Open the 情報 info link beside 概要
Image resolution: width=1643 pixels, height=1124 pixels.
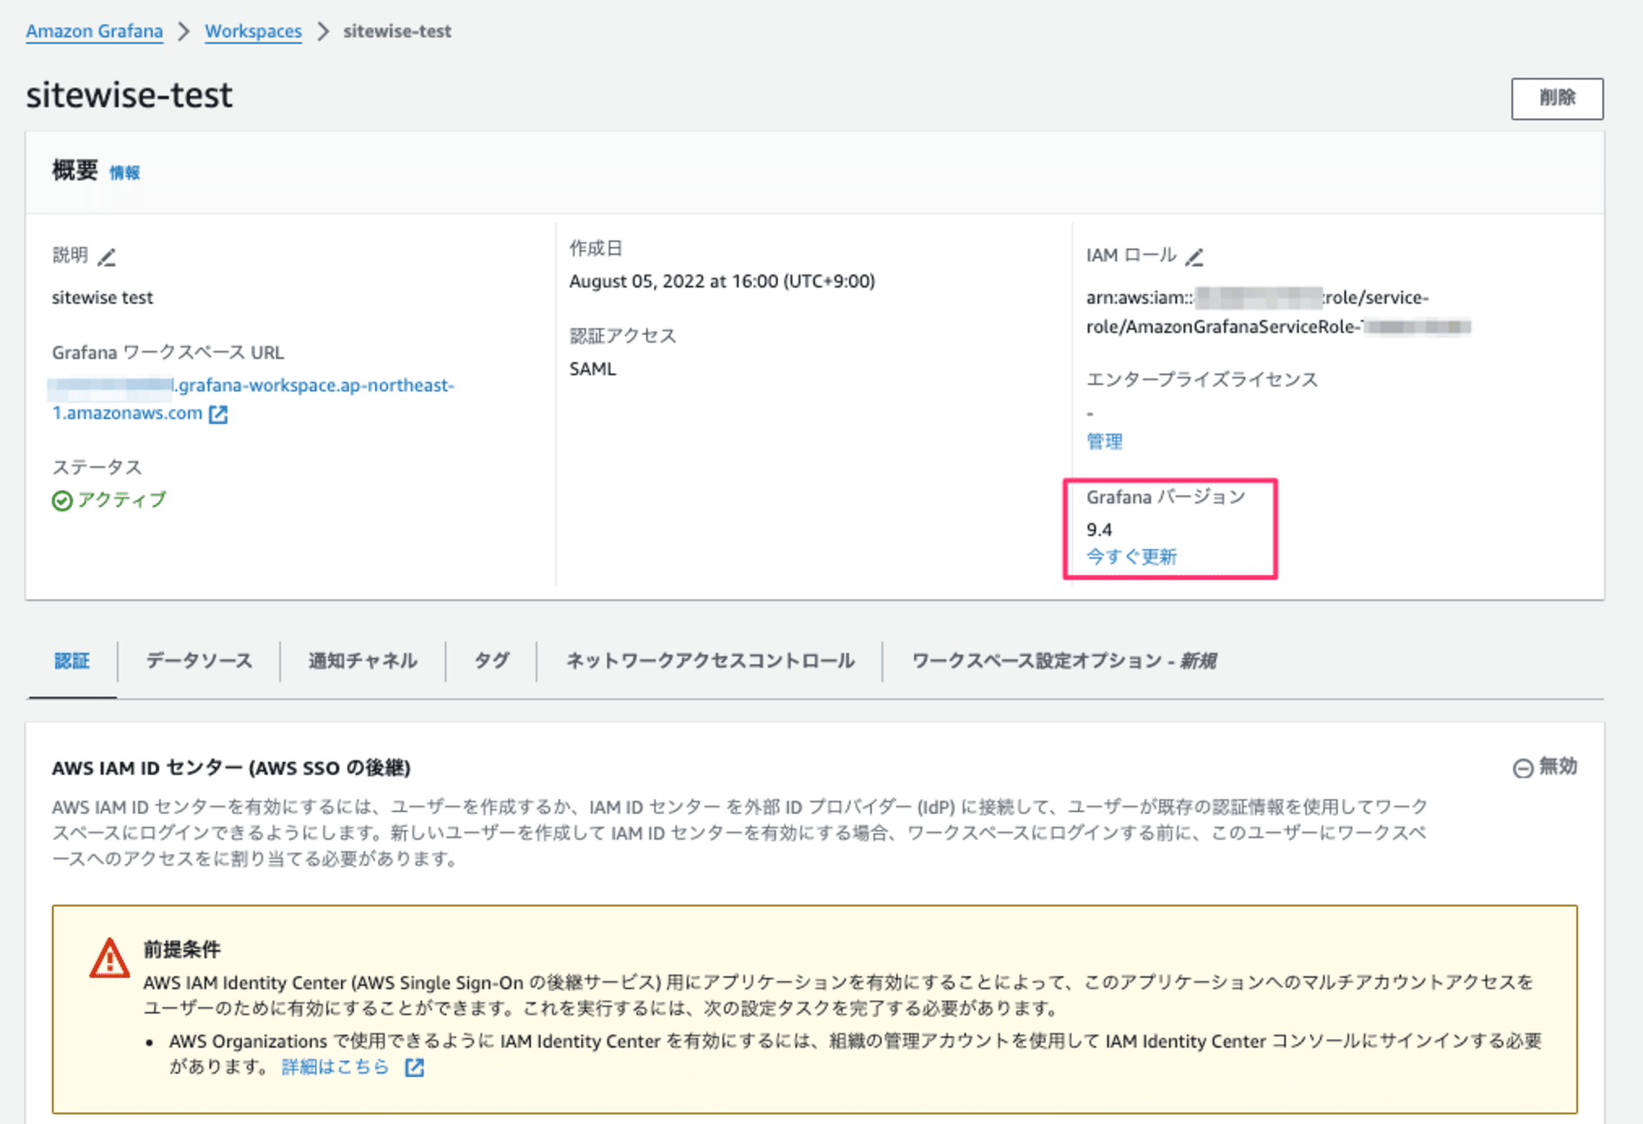pos(125,173)
